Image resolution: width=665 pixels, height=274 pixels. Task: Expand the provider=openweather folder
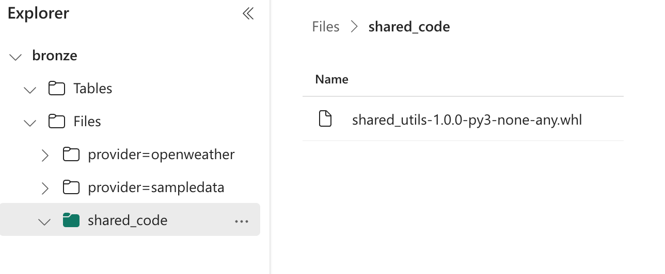coord(45,155)
